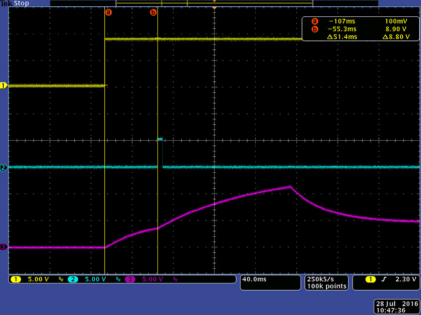Click the cursor 'b' icon in readout box

coord(315,29)
